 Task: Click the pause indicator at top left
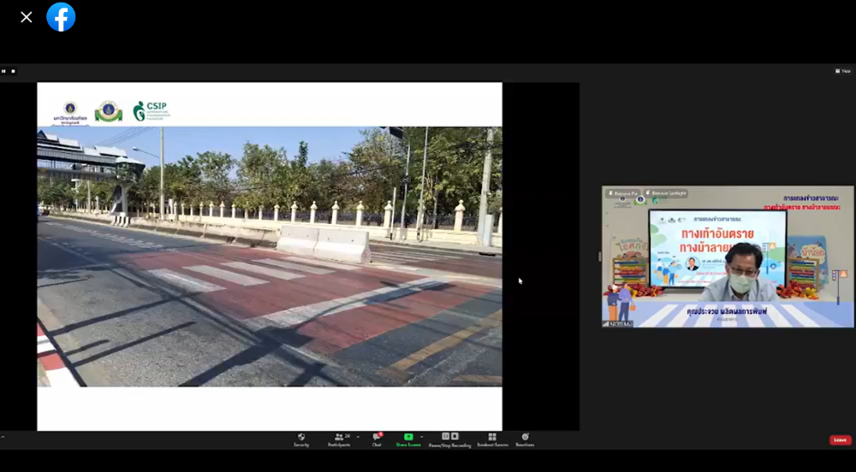point(4,71)
